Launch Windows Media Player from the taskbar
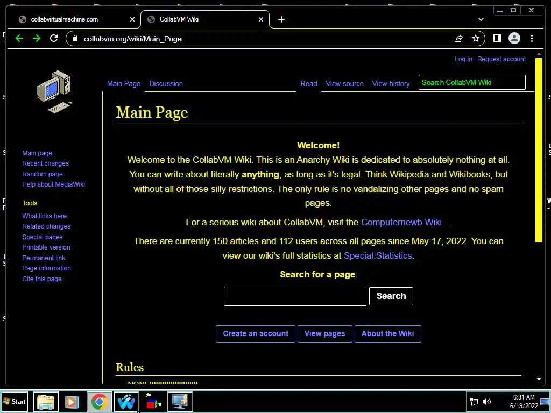The height and width of the screenshot is (413, 551). click(x=72, y=402)
